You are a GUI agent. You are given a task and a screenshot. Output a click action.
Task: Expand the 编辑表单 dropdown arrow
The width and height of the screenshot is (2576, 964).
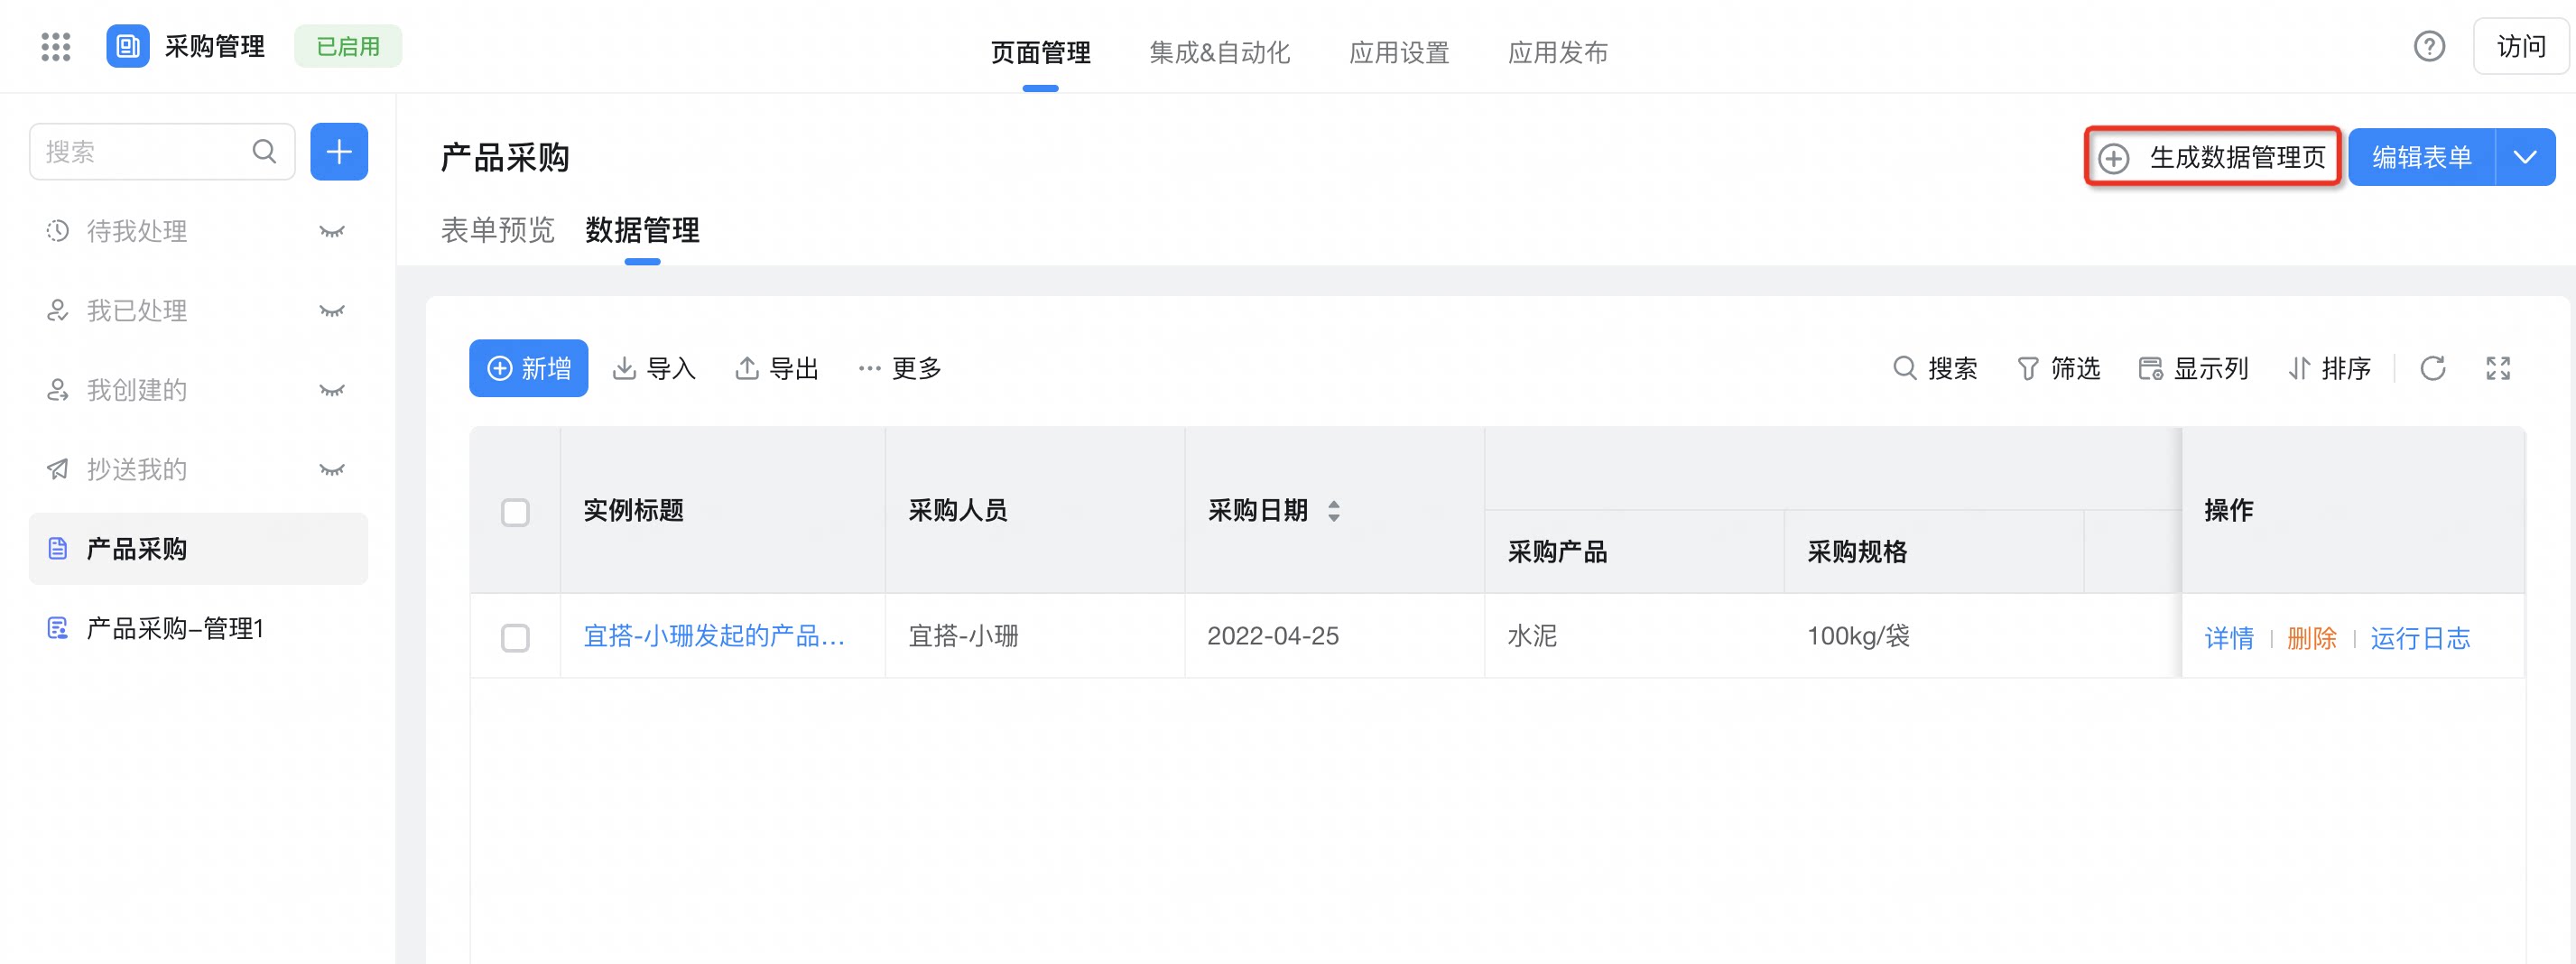point(2525,157)
